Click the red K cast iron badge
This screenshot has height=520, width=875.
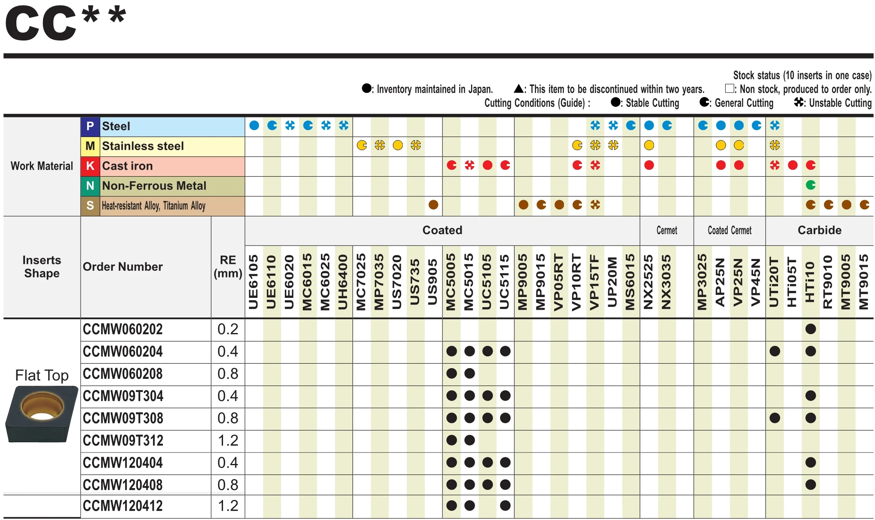[90, 166]
